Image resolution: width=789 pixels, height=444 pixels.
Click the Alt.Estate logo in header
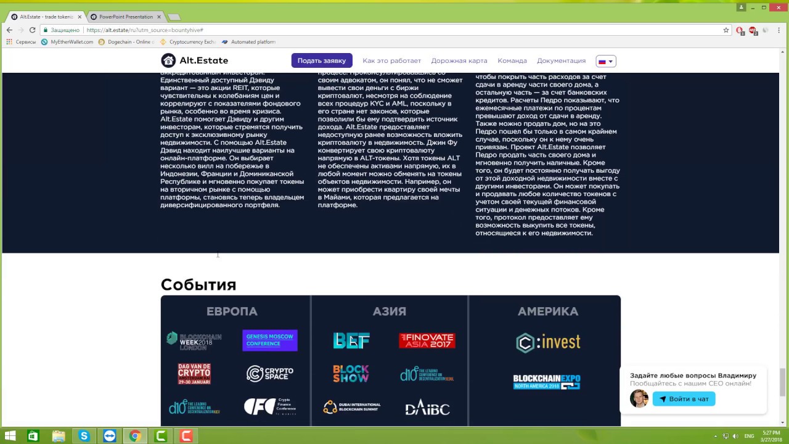click(194, 60)
